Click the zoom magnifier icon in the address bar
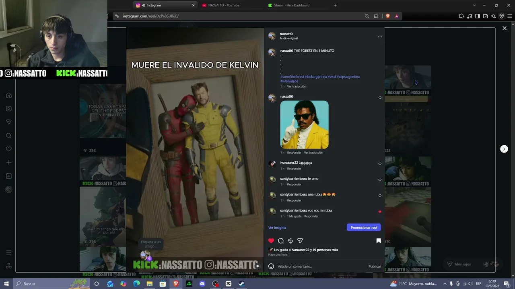 coord(367,16)
